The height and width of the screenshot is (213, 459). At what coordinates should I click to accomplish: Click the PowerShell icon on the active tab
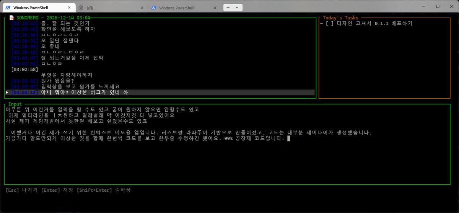[x=7, y=7]
